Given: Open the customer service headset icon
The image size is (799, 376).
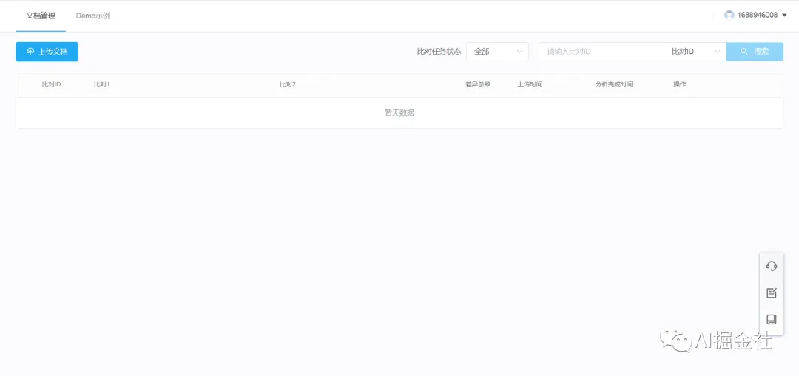Looking at the screenshot, I should click(772, 266).
